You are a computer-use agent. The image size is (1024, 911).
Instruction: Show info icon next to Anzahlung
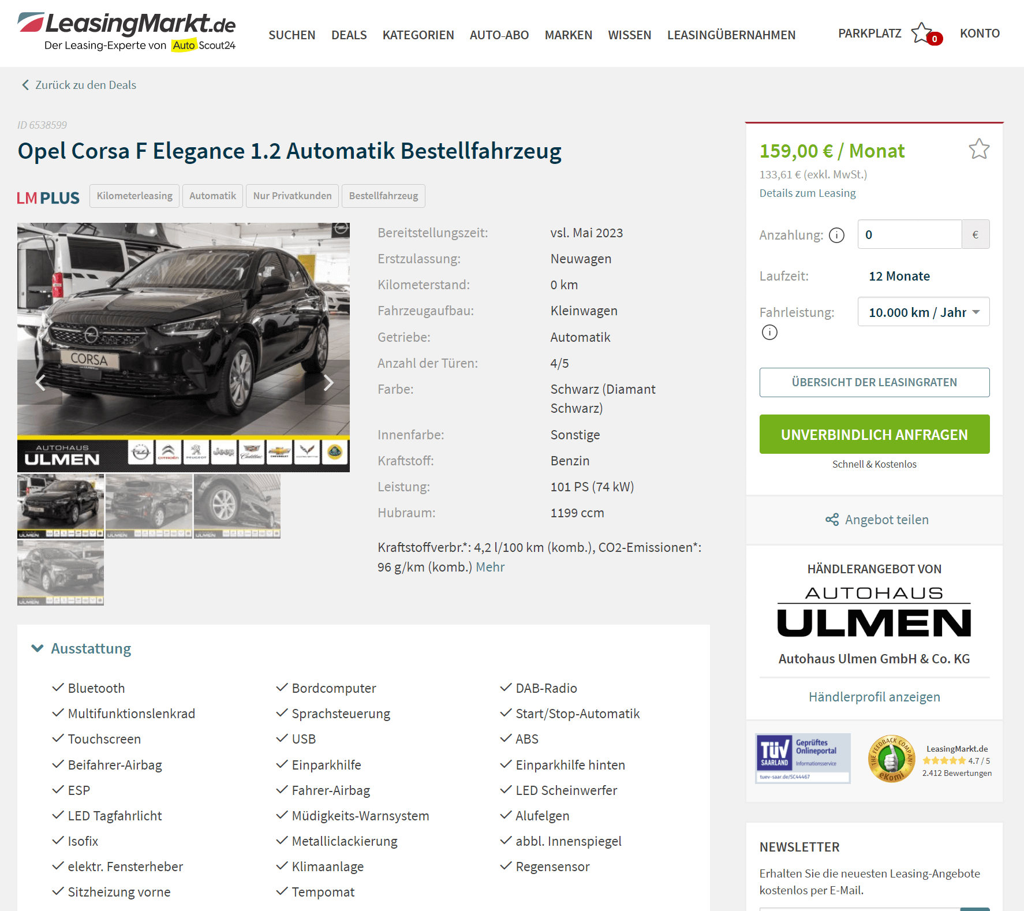[836, 236]
